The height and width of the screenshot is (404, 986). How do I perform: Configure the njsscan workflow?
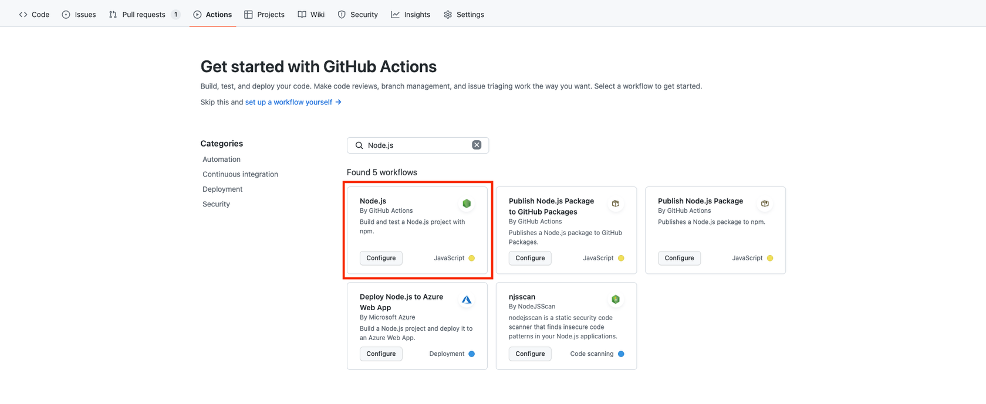pos(530,354)
